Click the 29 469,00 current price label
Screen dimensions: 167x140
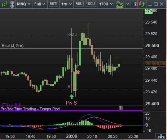point(155,64)
